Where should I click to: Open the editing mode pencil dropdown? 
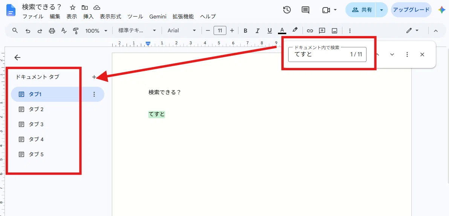coord(412,30)
